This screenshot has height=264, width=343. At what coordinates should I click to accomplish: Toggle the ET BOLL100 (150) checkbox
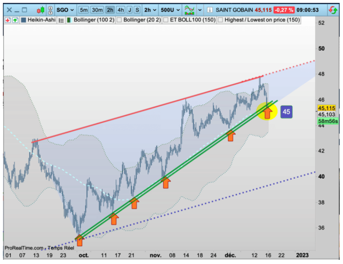click(166, 20)
